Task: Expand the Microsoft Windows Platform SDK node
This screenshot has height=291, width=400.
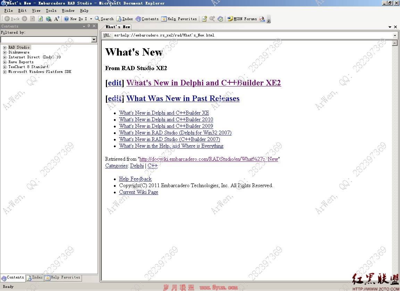Action: 5,72
